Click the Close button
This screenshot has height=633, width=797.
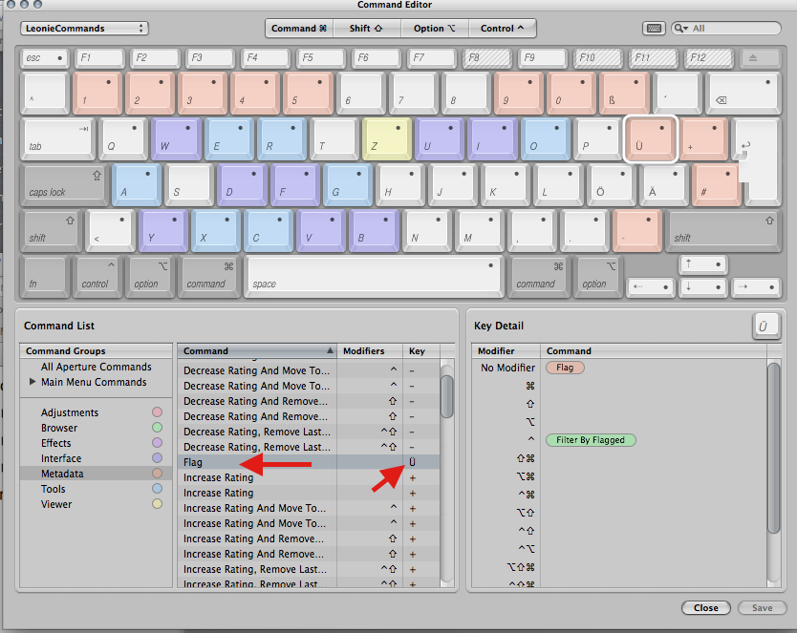pyautogui.click(x=706, y=608)
